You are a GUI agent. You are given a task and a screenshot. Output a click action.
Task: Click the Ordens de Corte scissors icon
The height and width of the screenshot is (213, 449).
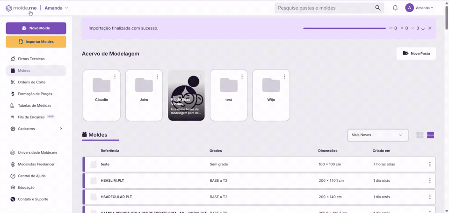(13, 82)
